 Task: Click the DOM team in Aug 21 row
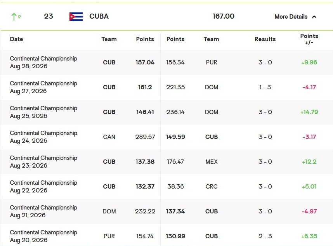(109, 211)
